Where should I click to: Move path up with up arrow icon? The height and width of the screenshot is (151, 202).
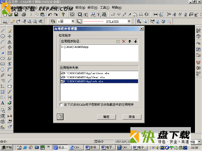130,41
